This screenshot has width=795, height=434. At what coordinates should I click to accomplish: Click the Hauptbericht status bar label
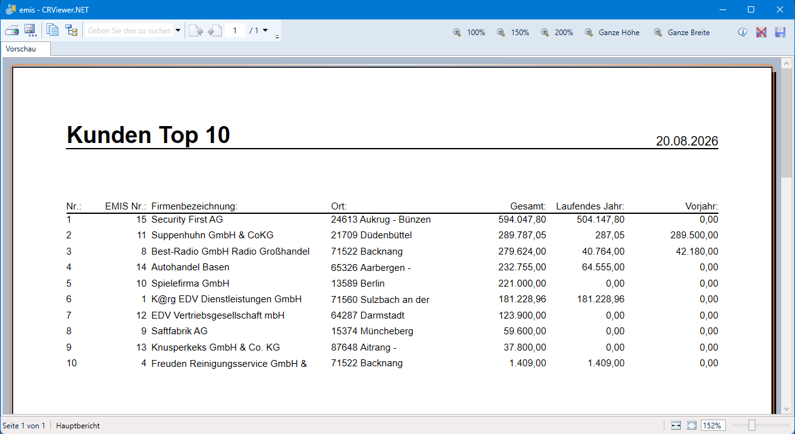click(x=78, y=426)
